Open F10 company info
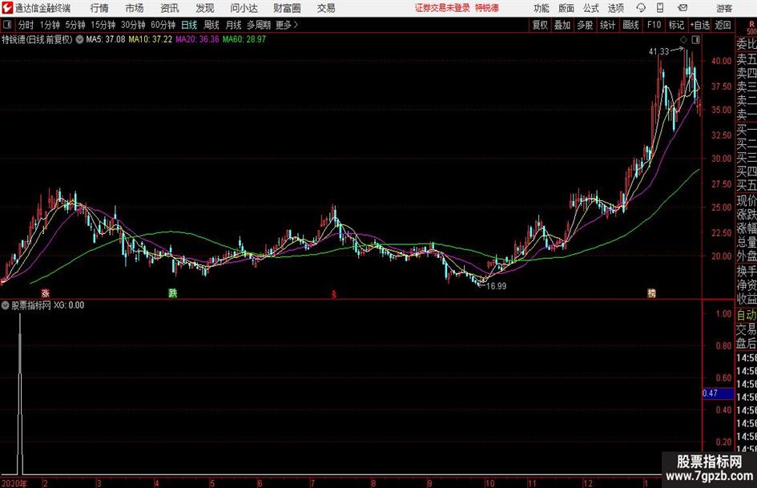Screen dimensions: 757x488 click(654, 25)
